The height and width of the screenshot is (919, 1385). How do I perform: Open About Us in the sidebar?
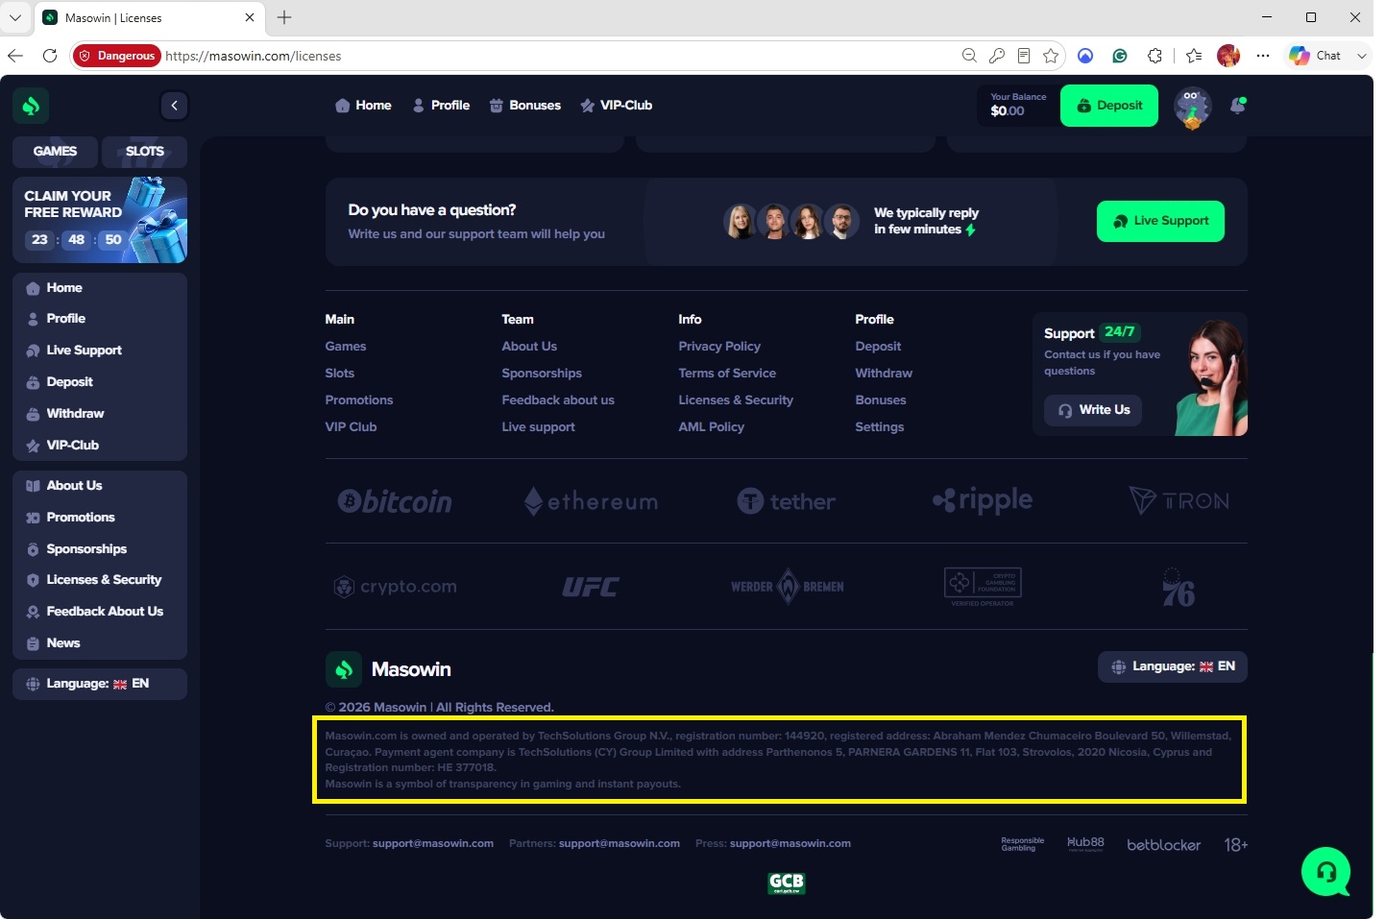tap(100, 486)
